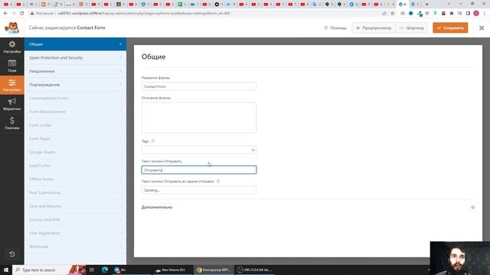This screenshot has width=490, height=275.
Task: Open Conversational Forms settings section
Action: click(75, 99)
